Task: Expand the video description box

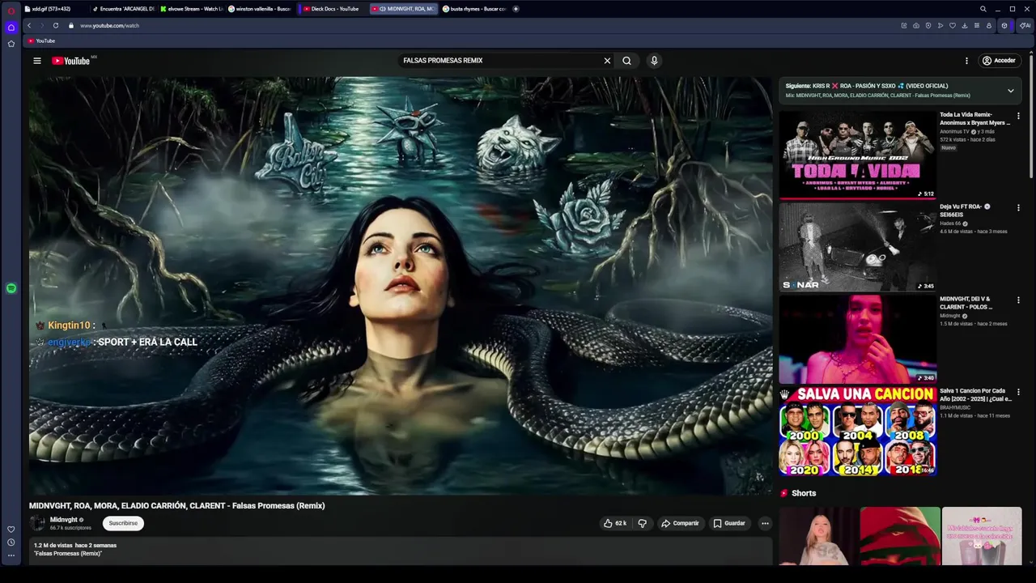Action: point(401,551)
